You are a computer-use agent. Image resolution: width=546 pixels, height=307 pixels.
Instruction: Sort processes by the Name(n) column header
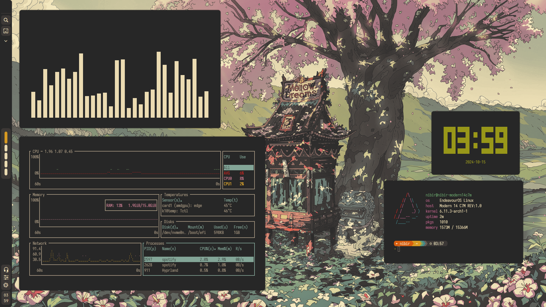pyautogui.click(x=169, y=248)
